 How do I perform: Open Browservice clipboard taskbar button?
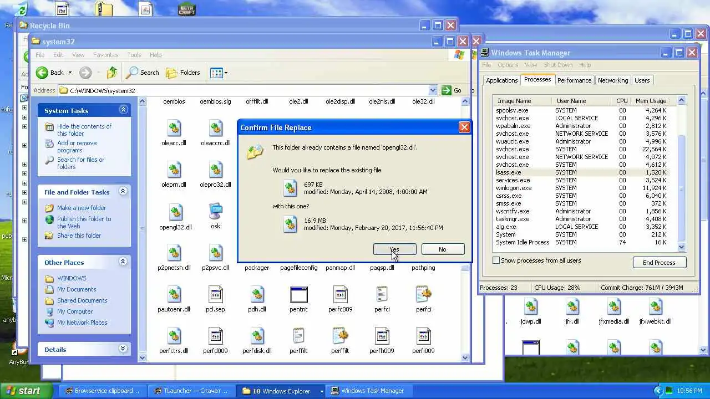pos(103,391)
